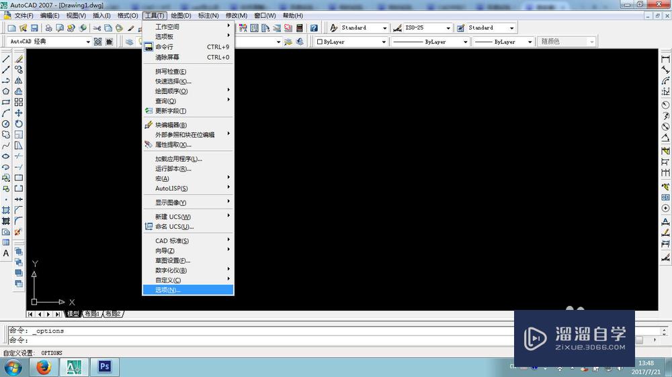Open the 工作空间 submenu
This screenshot has height=377, width=672.
tap(187, 27)
